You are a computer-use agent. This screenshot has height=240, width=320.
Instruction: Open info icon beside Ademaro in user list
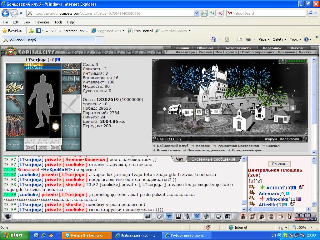(287, 193)
